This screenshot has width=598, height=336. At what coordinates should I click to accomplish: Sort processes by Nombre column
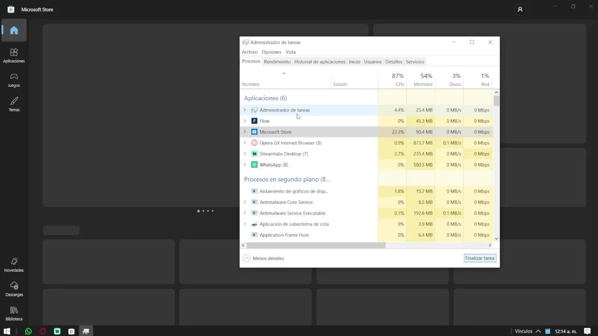pos(285,80)
